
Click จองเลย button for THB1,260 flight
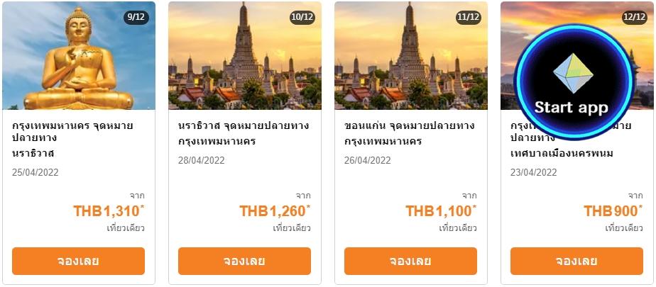[x=244, y=261]
